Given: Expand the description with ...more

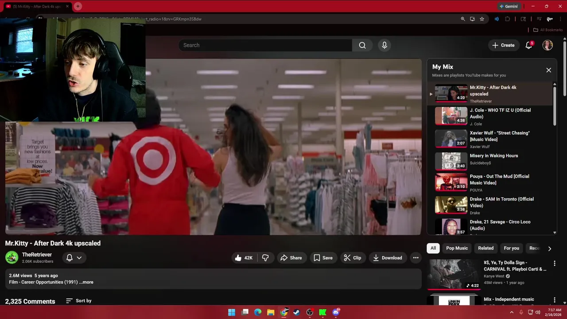Looking at the screenshot, I should coord(86,282).
